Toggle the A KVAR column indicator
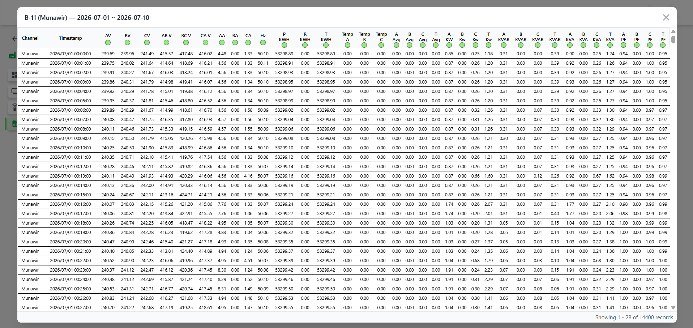 pyautogui.click(x=504, y=45)
